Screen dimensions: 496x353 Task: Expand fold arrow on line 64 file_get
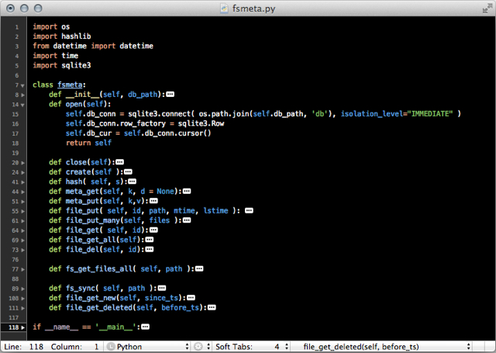[x=22, y=230]
